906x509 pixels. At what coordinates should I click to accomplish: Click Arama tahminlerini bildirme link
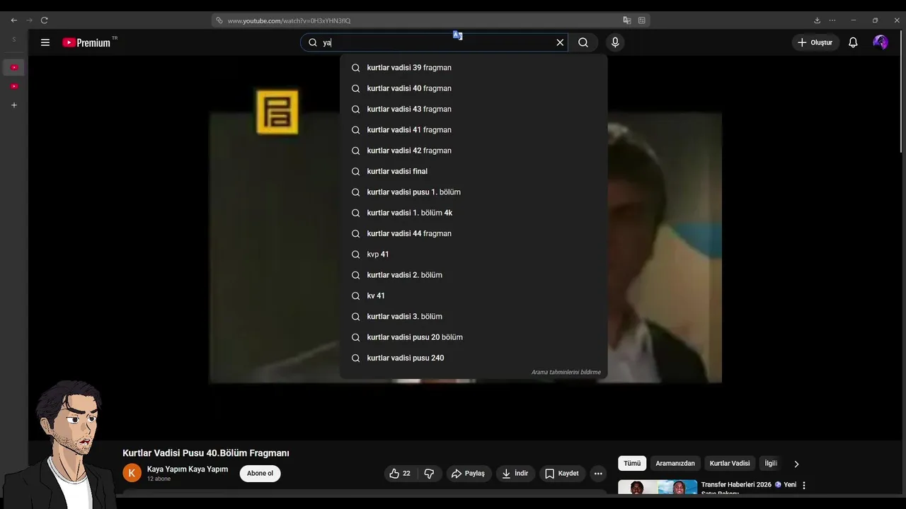pos(566,373)
